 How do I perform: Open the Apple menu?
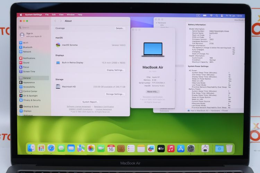coord(21,15)
